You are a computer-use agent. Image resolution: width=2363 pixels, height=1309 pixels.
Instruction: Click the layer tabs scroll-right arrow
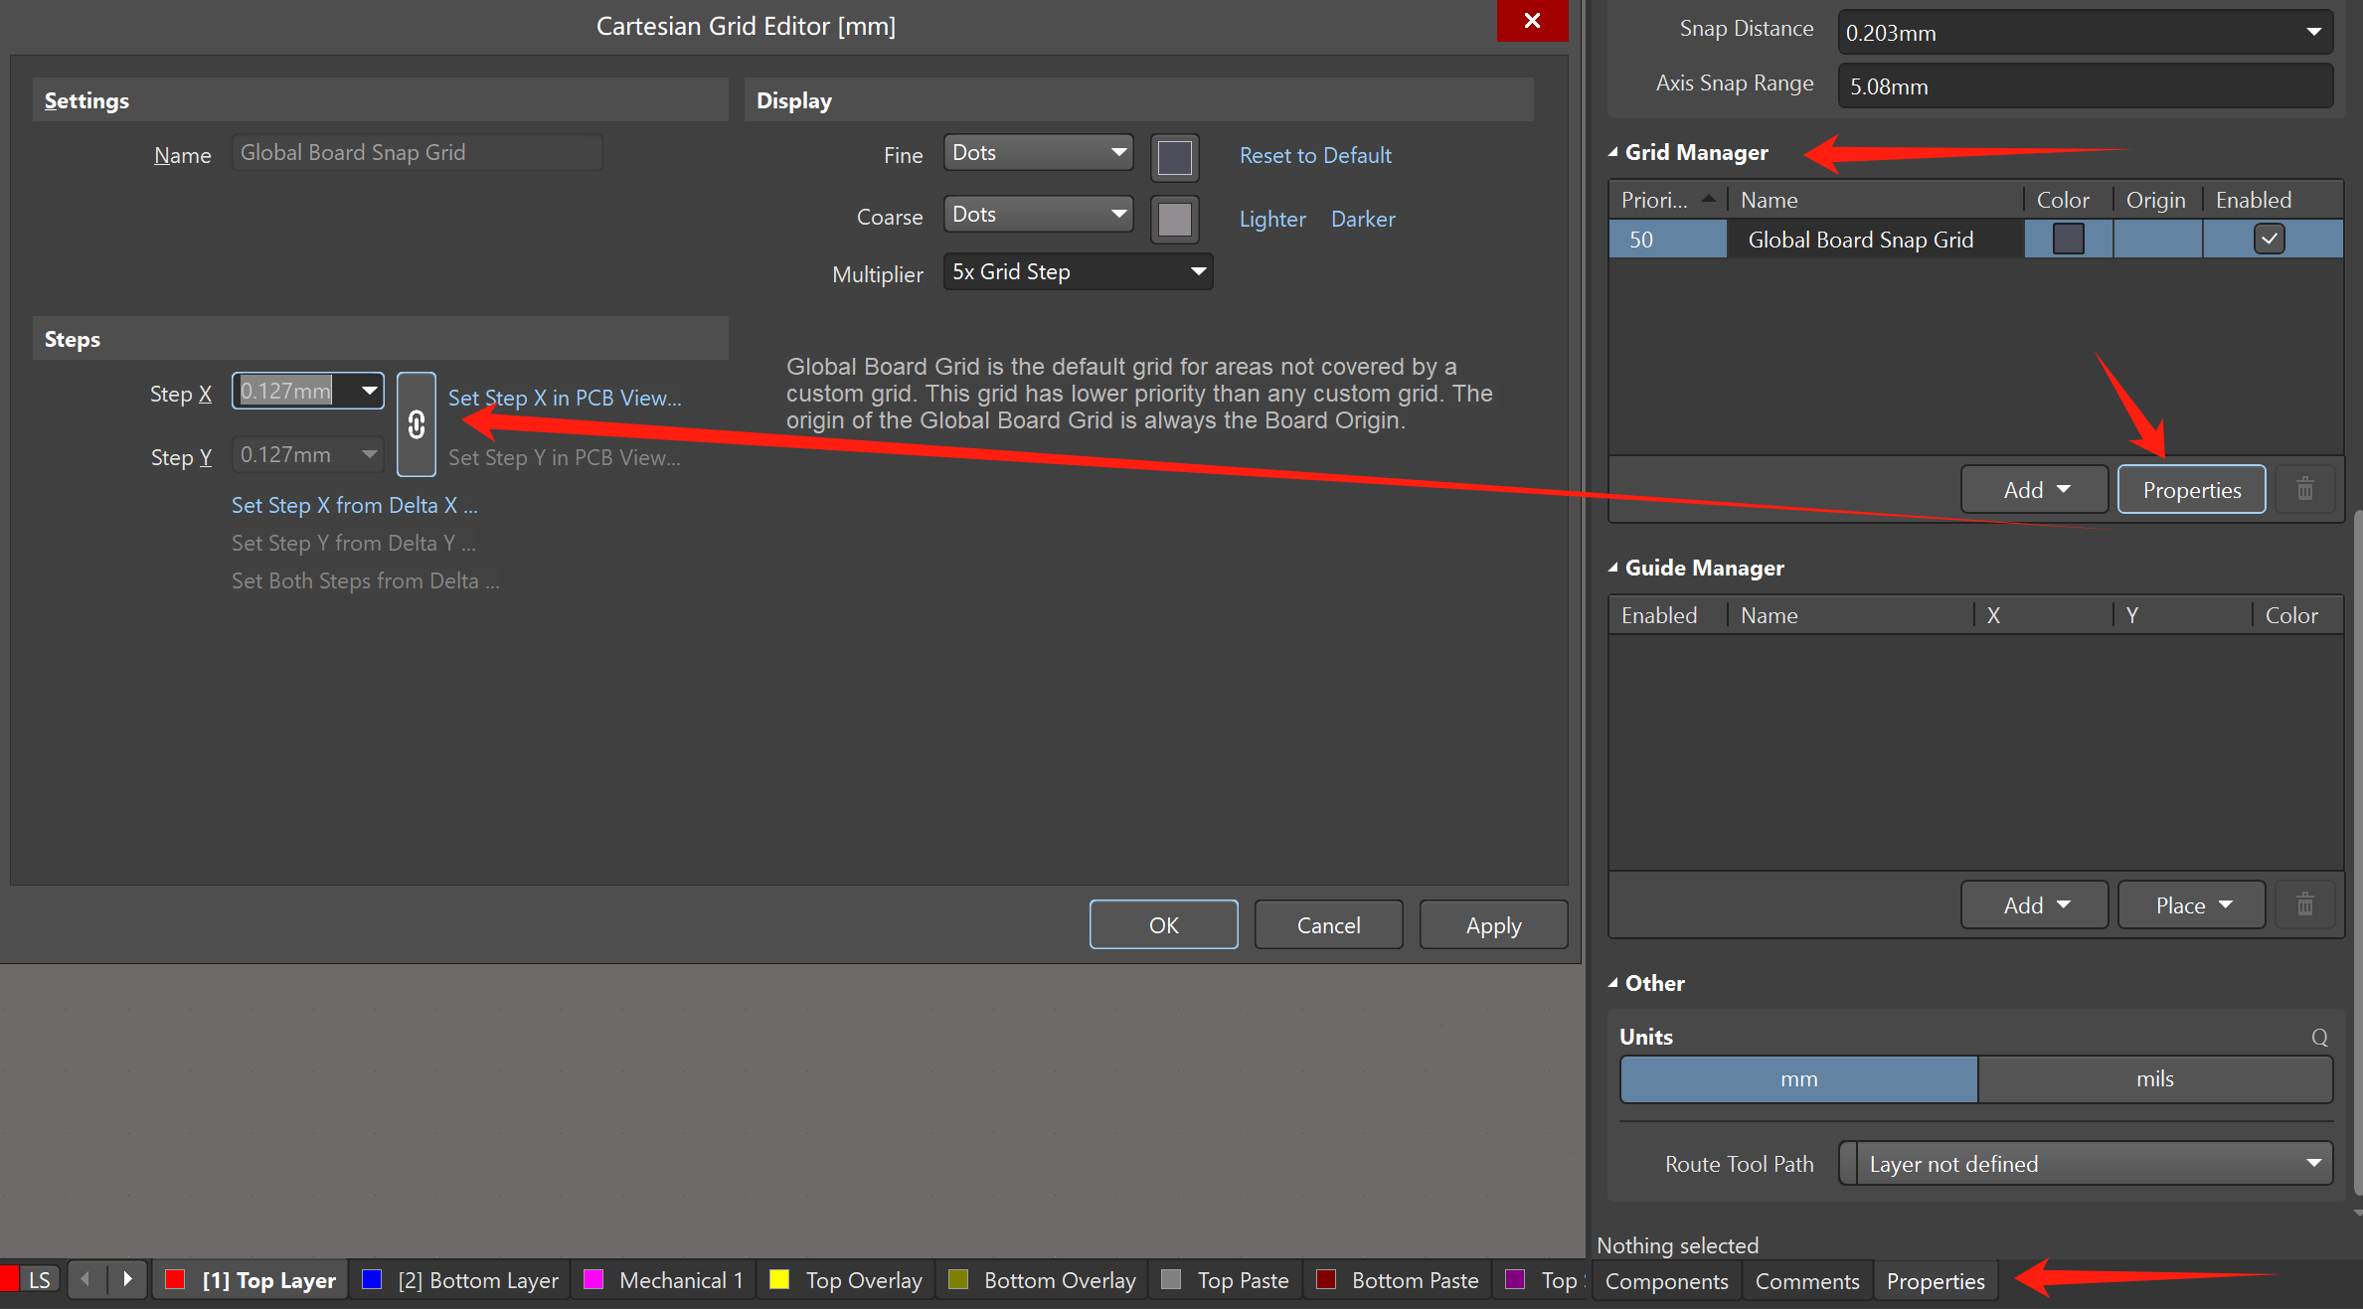pyautogui.click(x=127, y=1279)
